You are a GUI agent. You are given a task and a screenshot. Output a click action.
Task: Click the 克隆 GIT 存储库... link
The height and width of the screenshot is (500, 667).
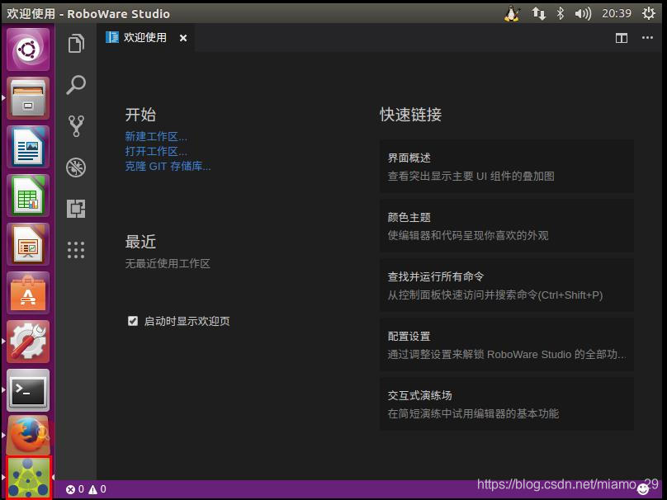168,166
